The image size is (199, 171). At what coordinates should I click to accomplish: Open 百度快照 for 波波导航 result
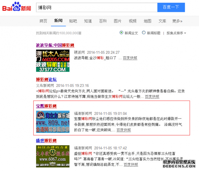click(x=130, y=58)
